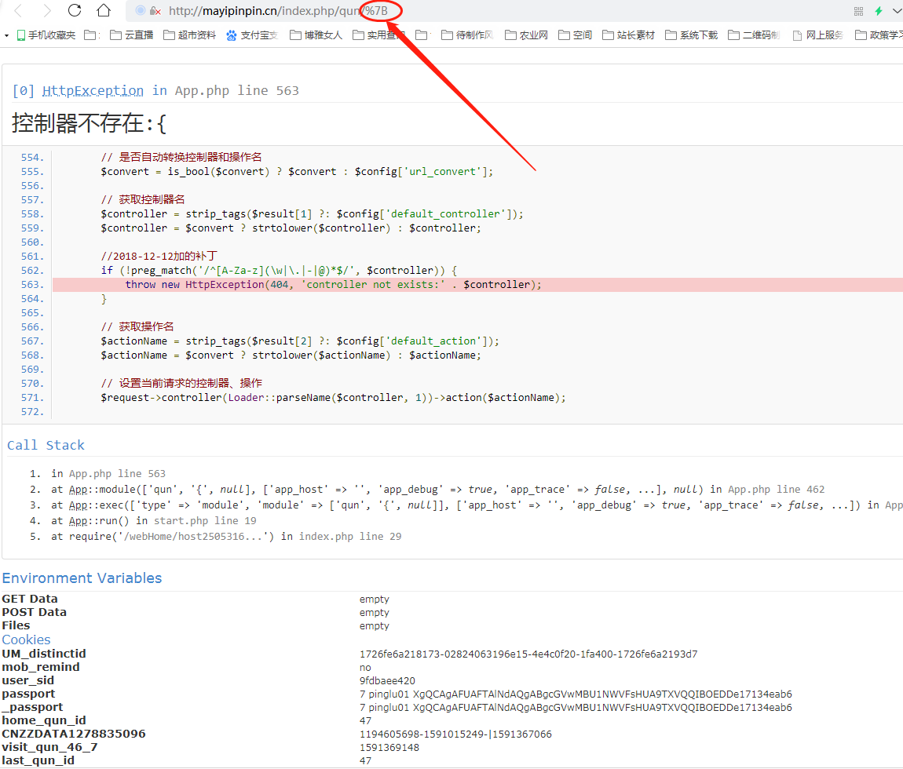
Task: Click the Environment Variables heading
Action: pyautogui.click(x=82, y=578)
